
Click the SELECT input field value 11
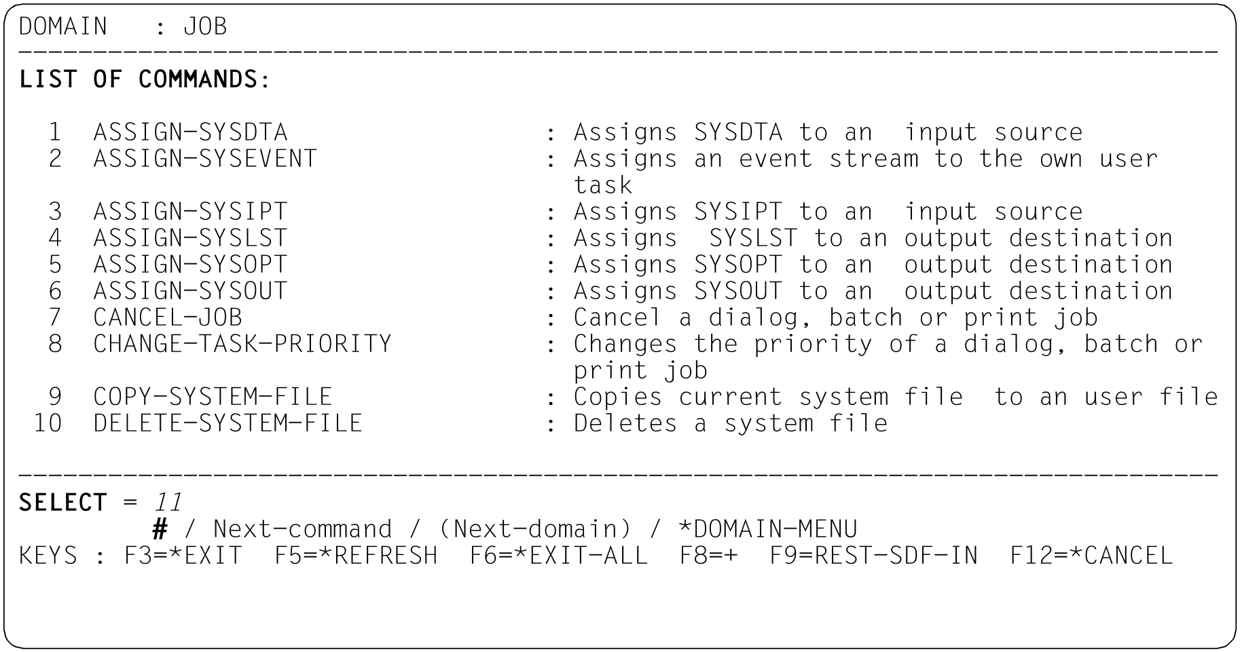click(168, 503)
